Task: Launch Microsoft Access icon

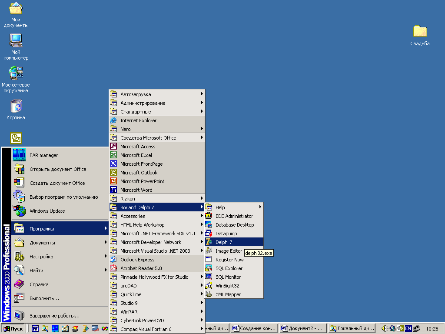Action: 113,147
